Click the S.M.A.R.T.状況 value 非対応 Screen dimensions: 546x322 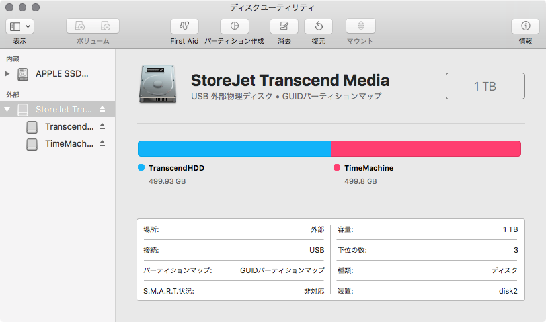314,291
